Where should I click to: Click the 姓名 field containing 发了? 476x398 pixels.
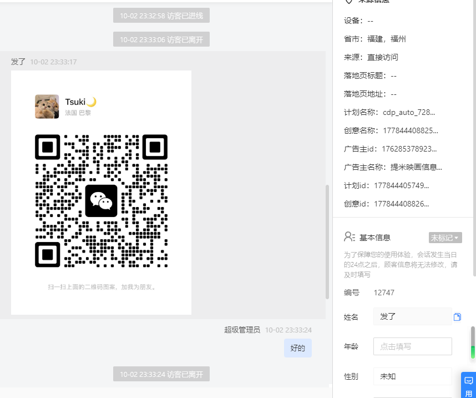point(413,316)
